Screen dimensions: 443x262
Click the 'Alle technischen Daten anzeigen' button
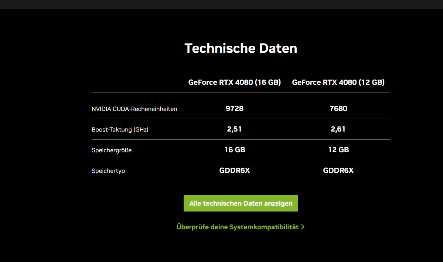click(241, 203)
